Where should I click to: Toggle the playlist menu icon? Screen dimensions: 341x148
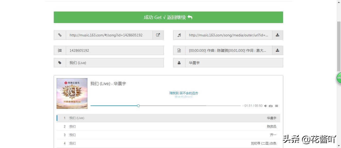coord(277,106)
